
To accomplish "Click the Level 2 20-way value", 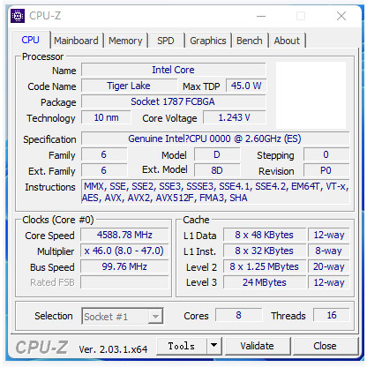I will coord(329,266).
